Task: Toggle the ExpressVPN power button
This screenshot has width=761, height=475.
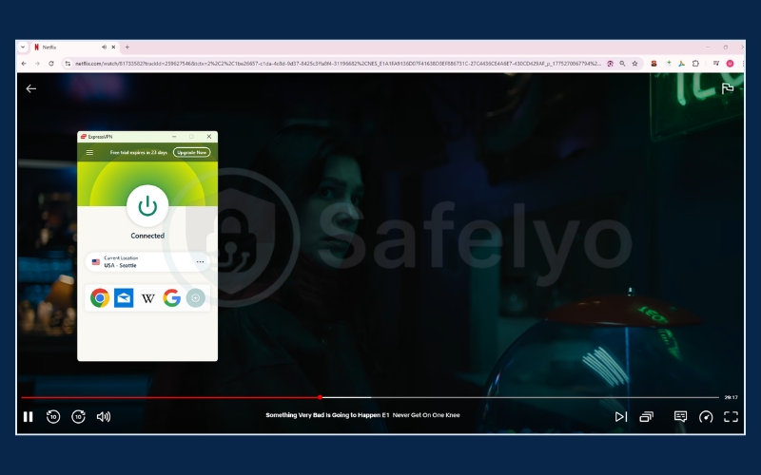Action: [147, 206]
